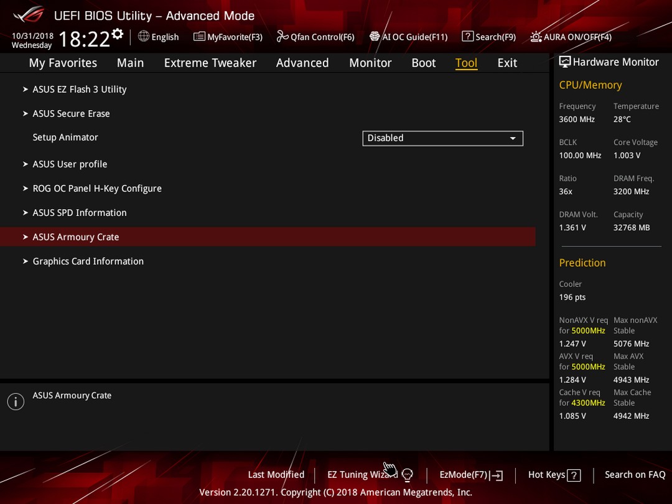Viewport: 672px width, 504px height.
Task: Click the Hot Keys question mark icon
Action: pos(574,475)
